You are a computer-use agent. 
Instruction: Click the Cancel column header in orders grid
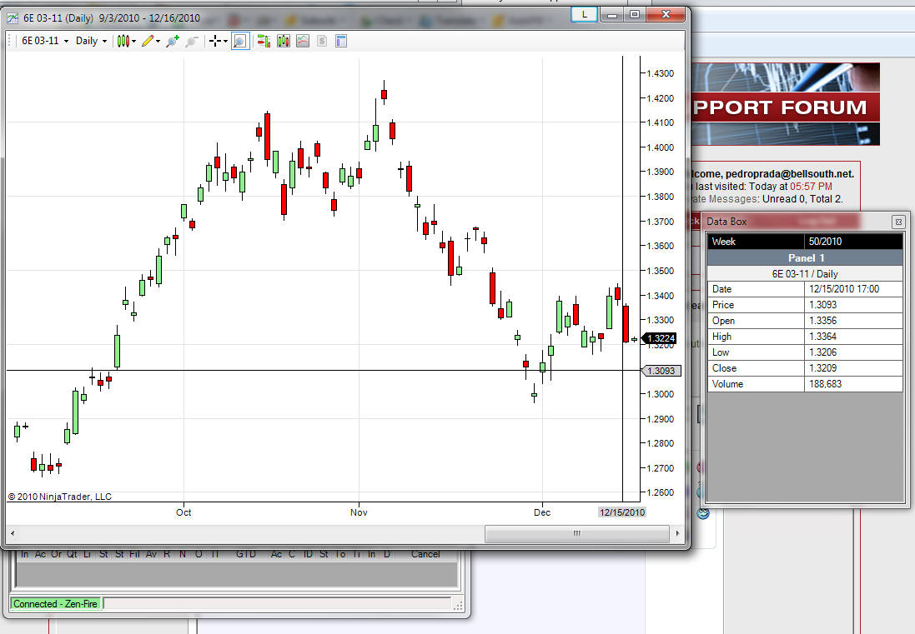coord(425,554)
